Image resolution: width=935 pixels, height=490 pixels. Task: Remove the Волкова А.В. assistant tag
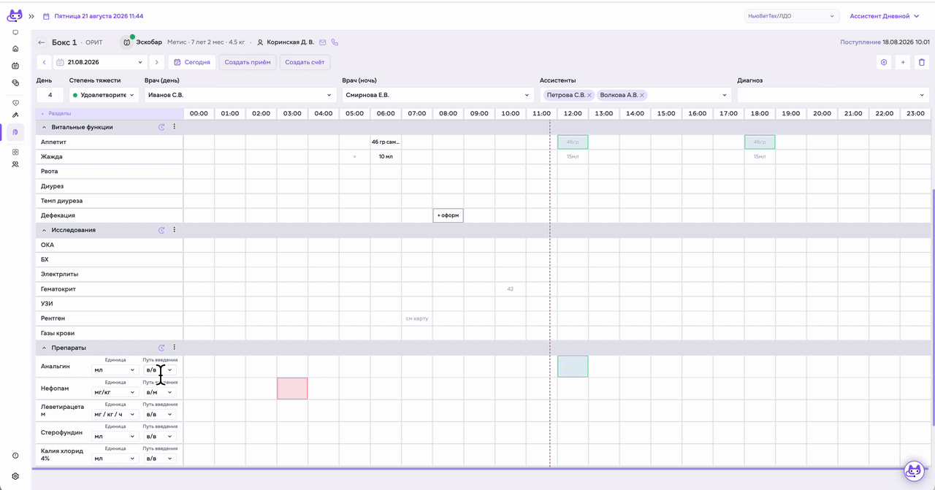[x=642, y=95]
